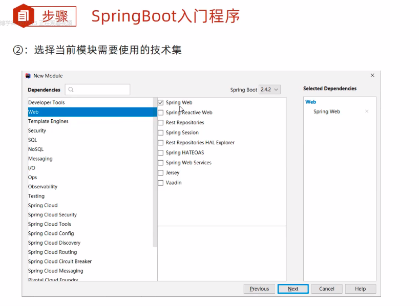The width and height of the screenshot is (419, 306).
Task: Open Spring Cloud Messaging category
Action: click(91, 271)
